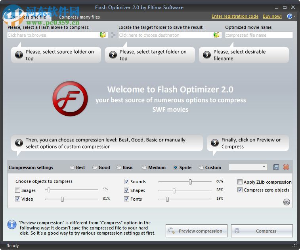This screenshot has width=300, height=250.
Task: Select the Good compression radio button
Action: point(95,167)
